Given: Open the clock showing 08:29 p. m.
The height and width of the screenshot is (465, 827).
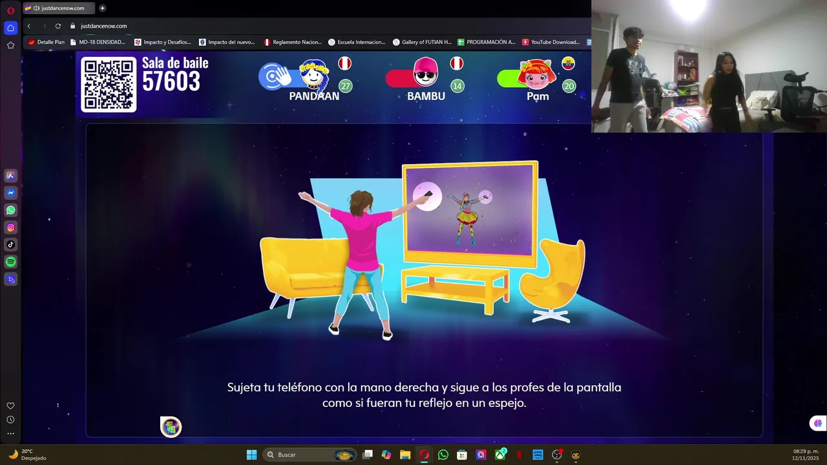Looking at the screenshot, I should click(x=805, y=455).
